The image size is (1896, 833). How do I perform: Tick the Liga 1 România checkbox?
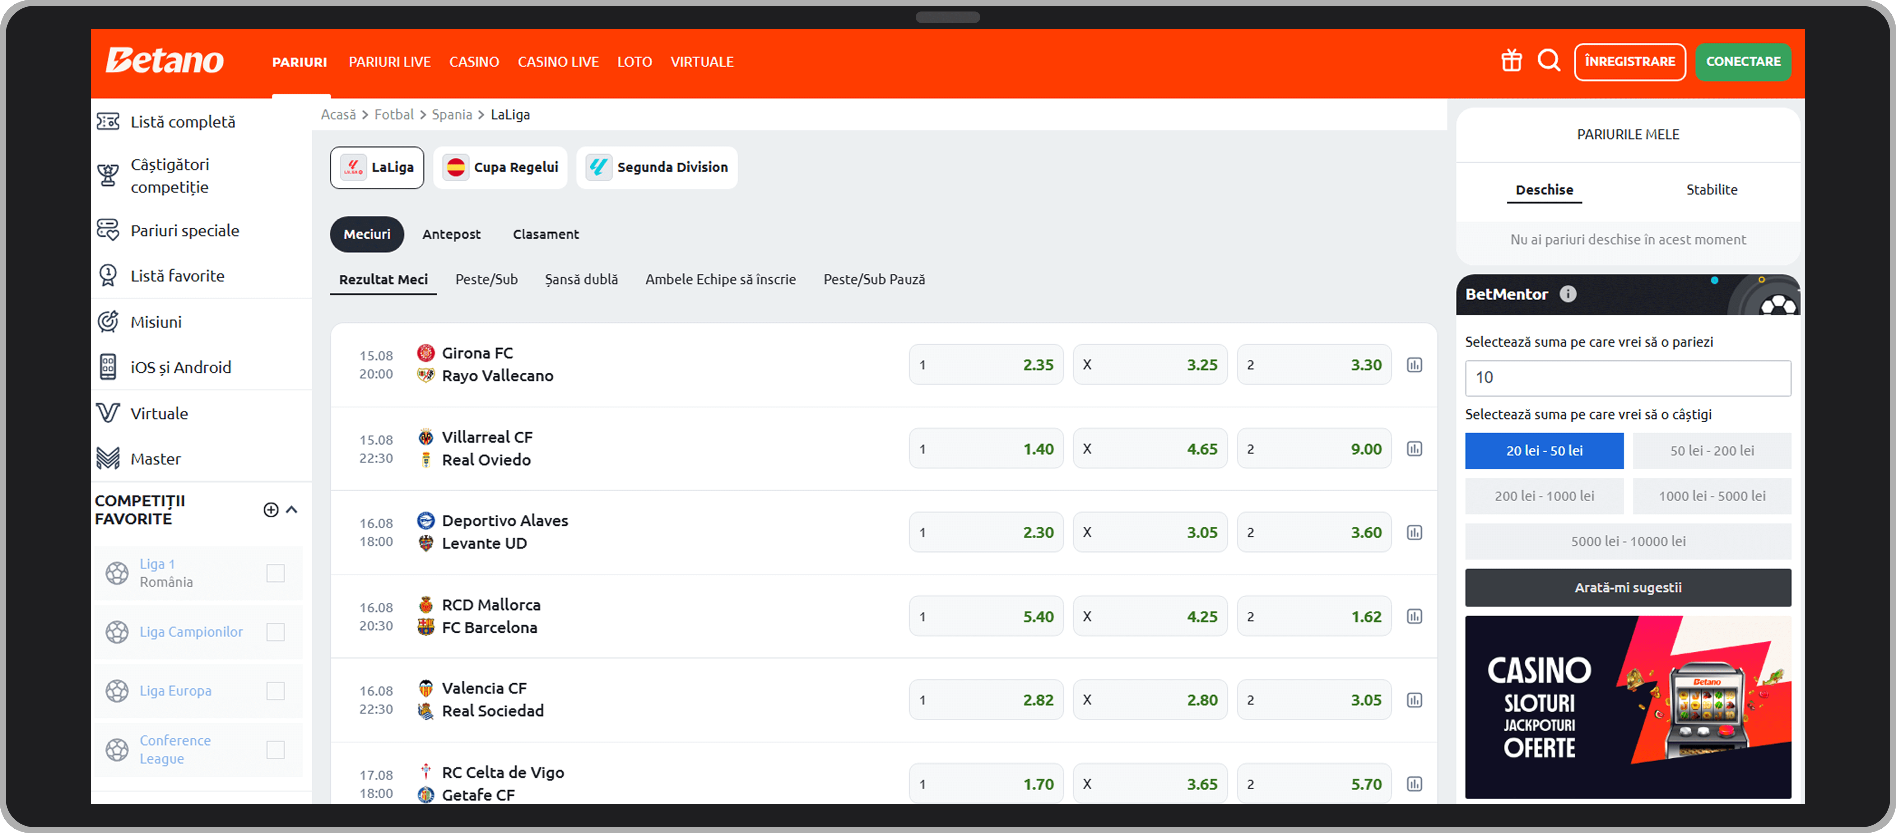(x=275, y=573)
